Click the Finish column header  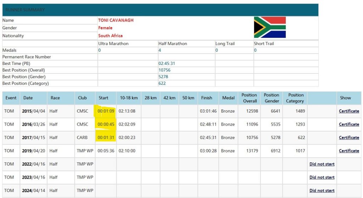[x=207, y=98]
